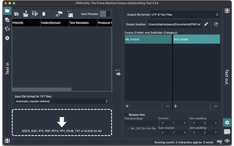234x146 pixels.
Task: Open the right sidebar settings gear
Action: (227, 122)
